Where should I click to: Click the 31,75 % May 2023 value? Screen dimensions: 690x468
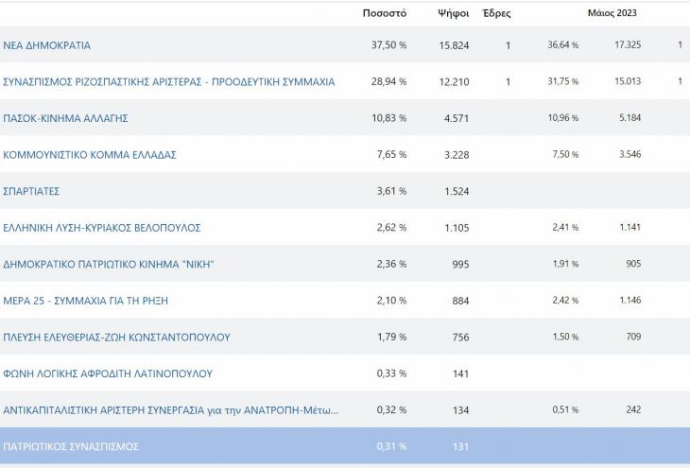coord(563,81)
